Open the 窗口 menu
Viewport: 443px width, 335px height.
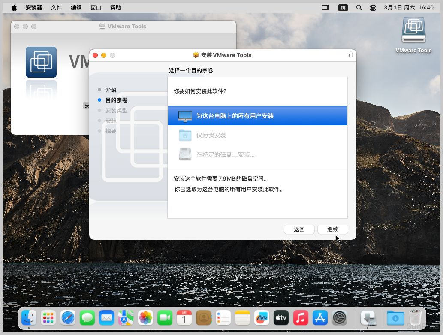pos(96,8)
